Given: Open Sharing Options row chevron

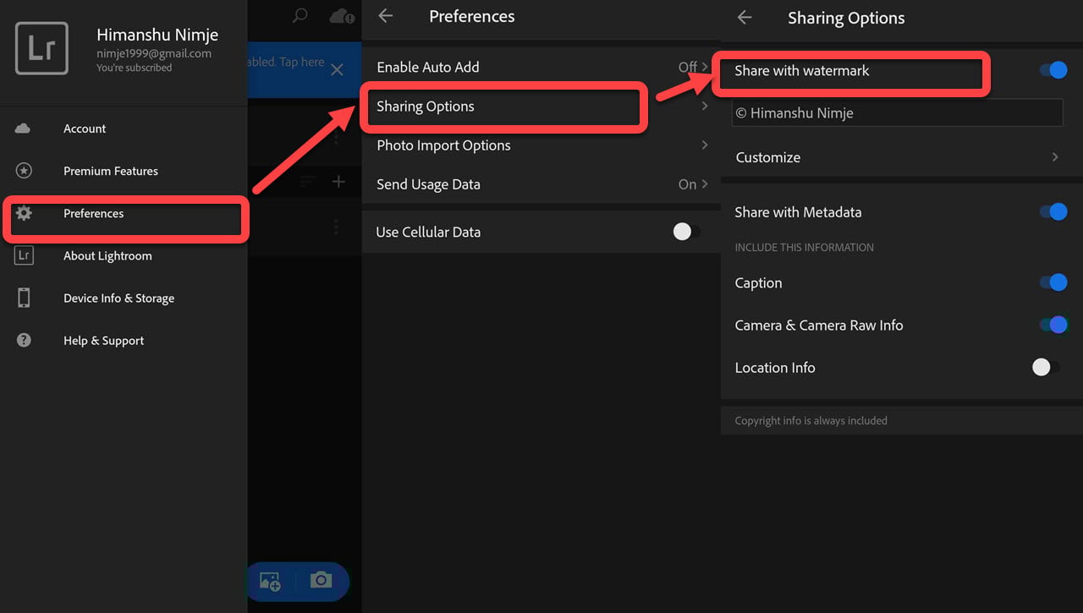Looking at the screenshot, I should tap(704, 106).
